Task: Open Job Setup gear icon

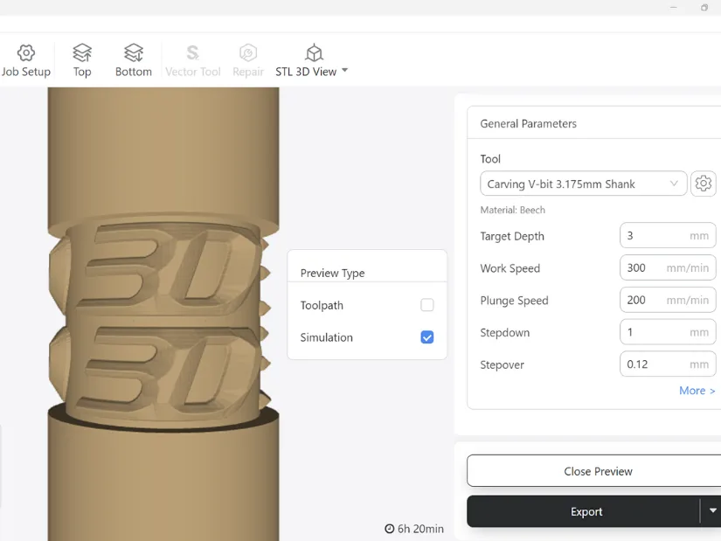Action: click(25, 53)
